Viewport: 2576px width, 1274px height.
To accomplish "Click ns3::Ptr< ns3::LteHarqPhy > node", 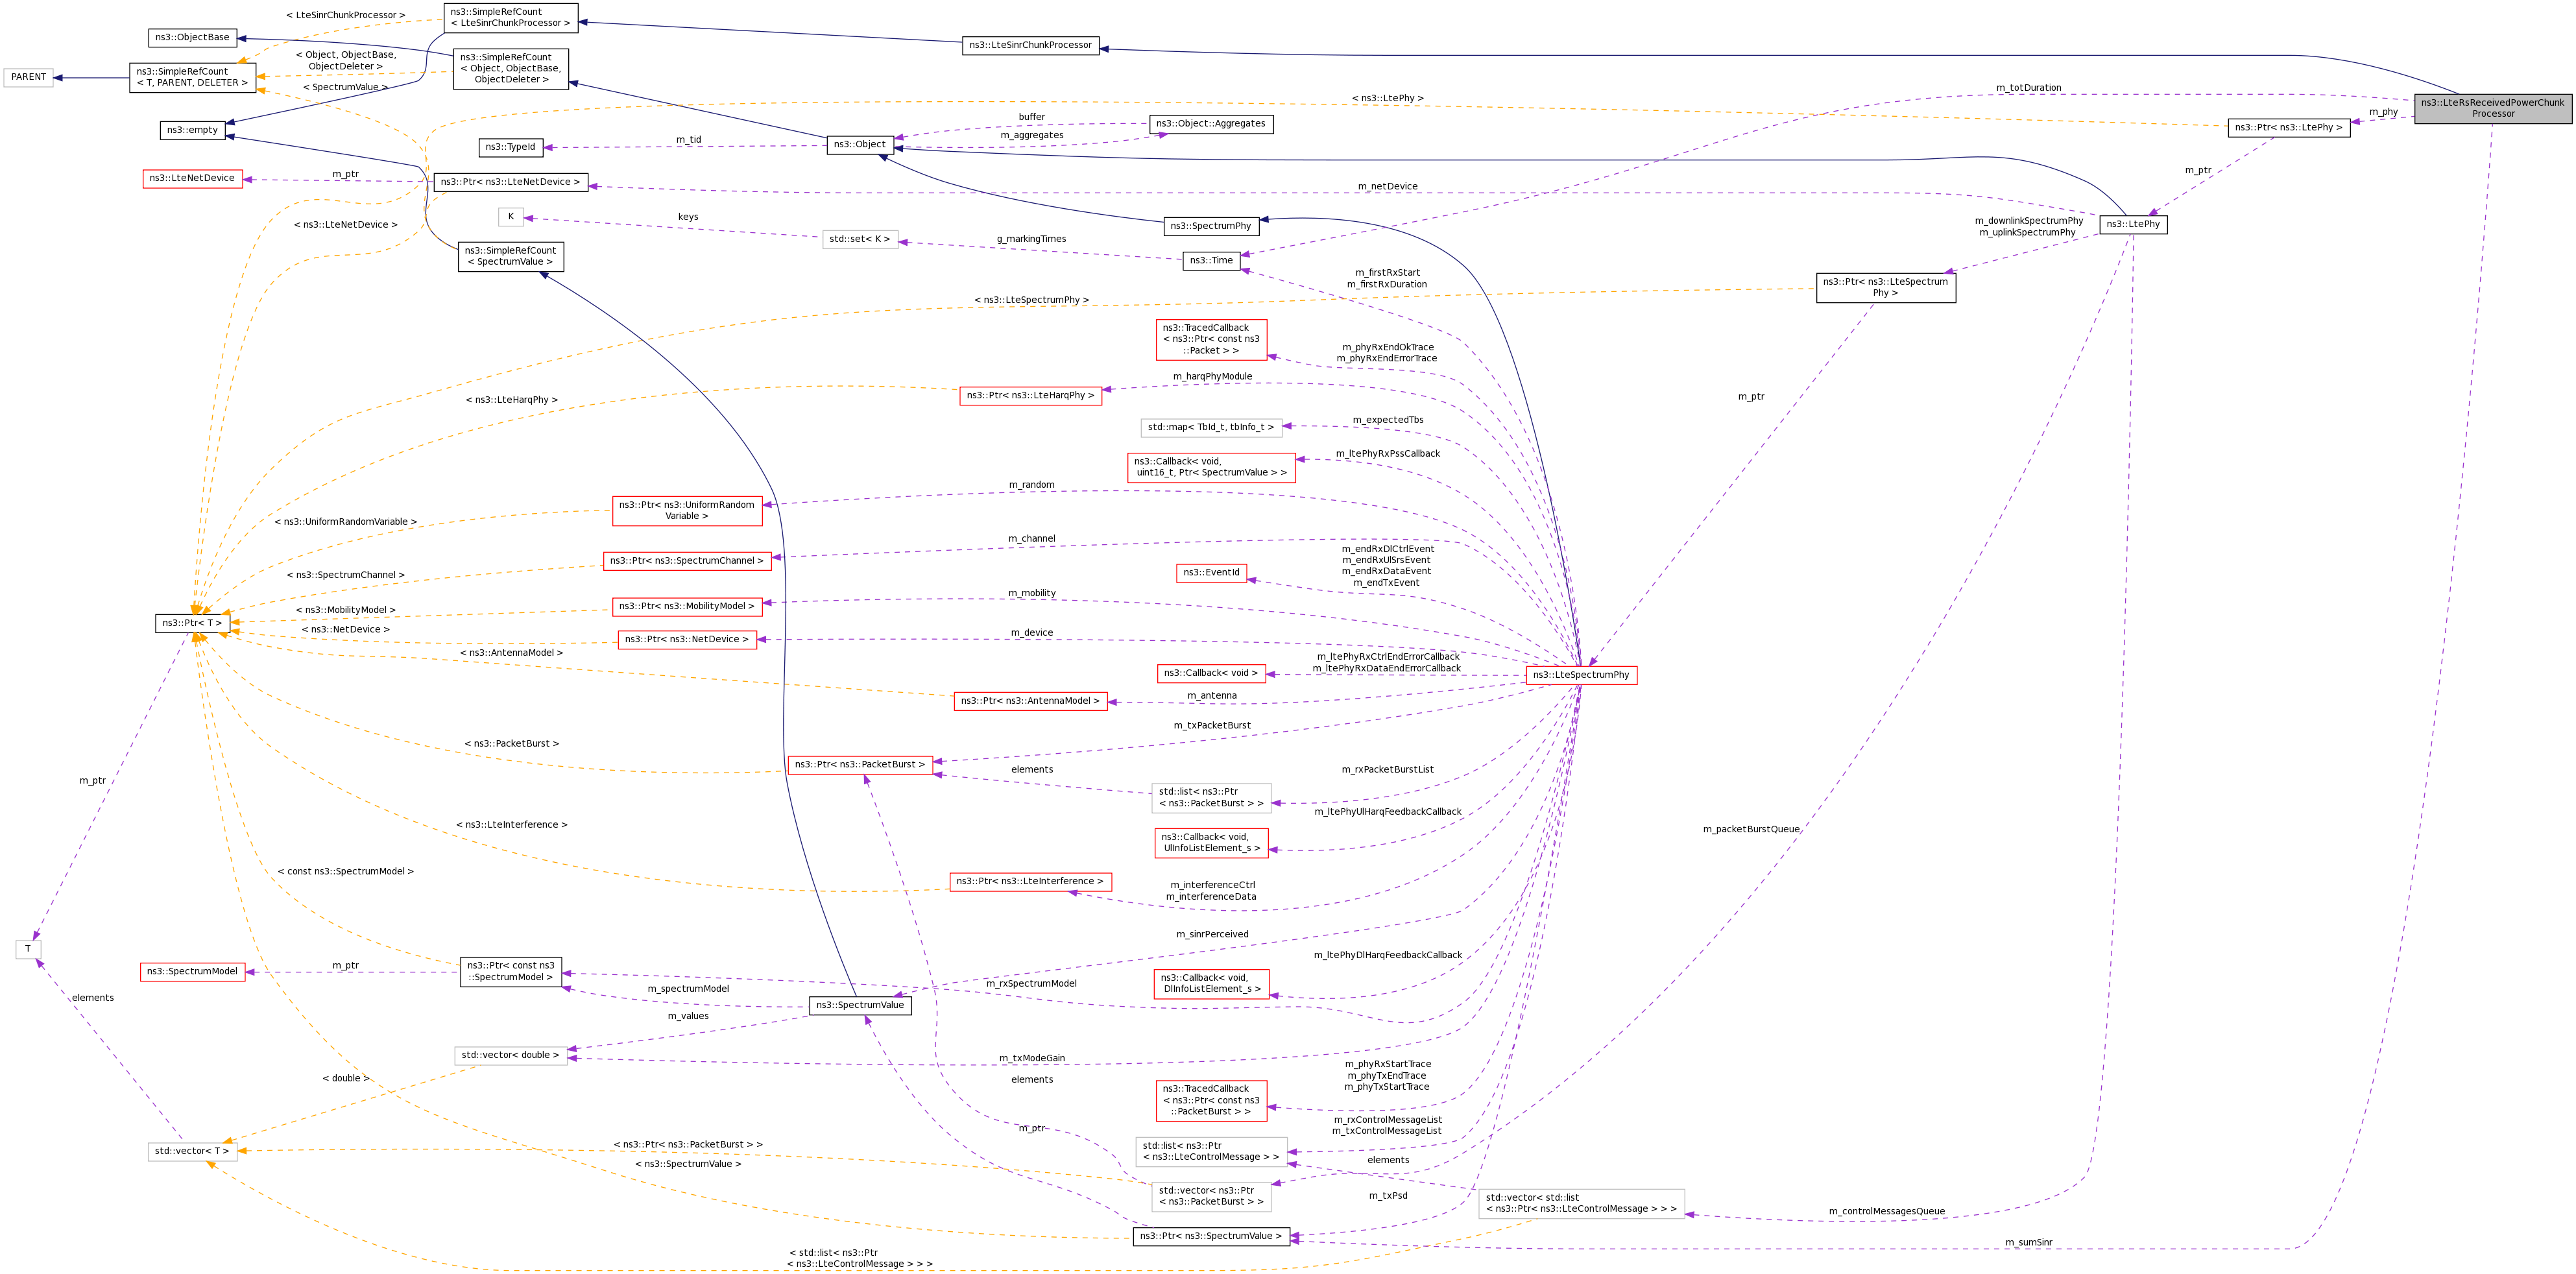I will 1030,395.
